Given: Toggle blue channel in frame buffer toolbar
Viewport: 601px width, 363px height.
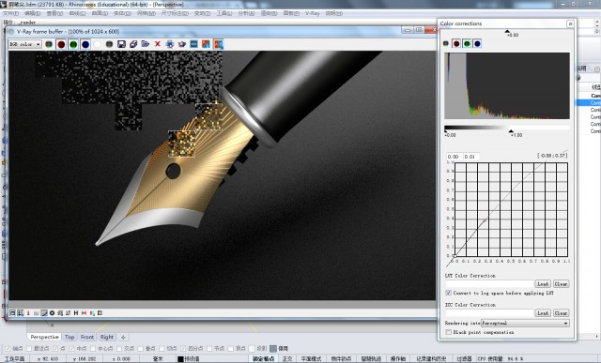Looking at the screenshot, I should [x=85, y=44].
